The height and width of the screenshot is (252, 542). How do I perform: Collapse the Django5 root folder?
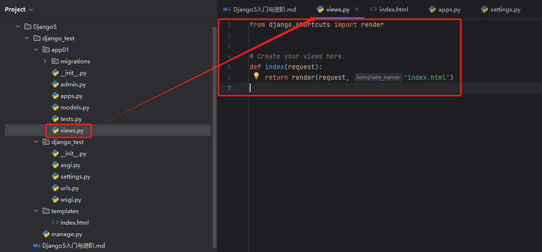pos(18,27)
